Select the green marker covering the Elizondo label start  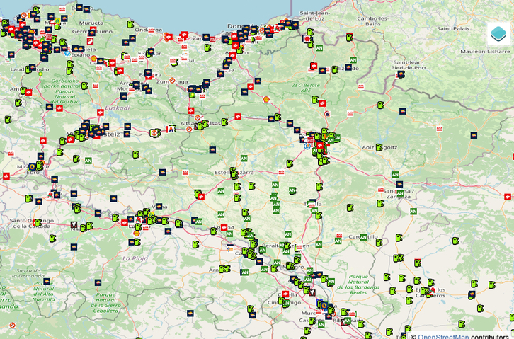click(335, 69)
